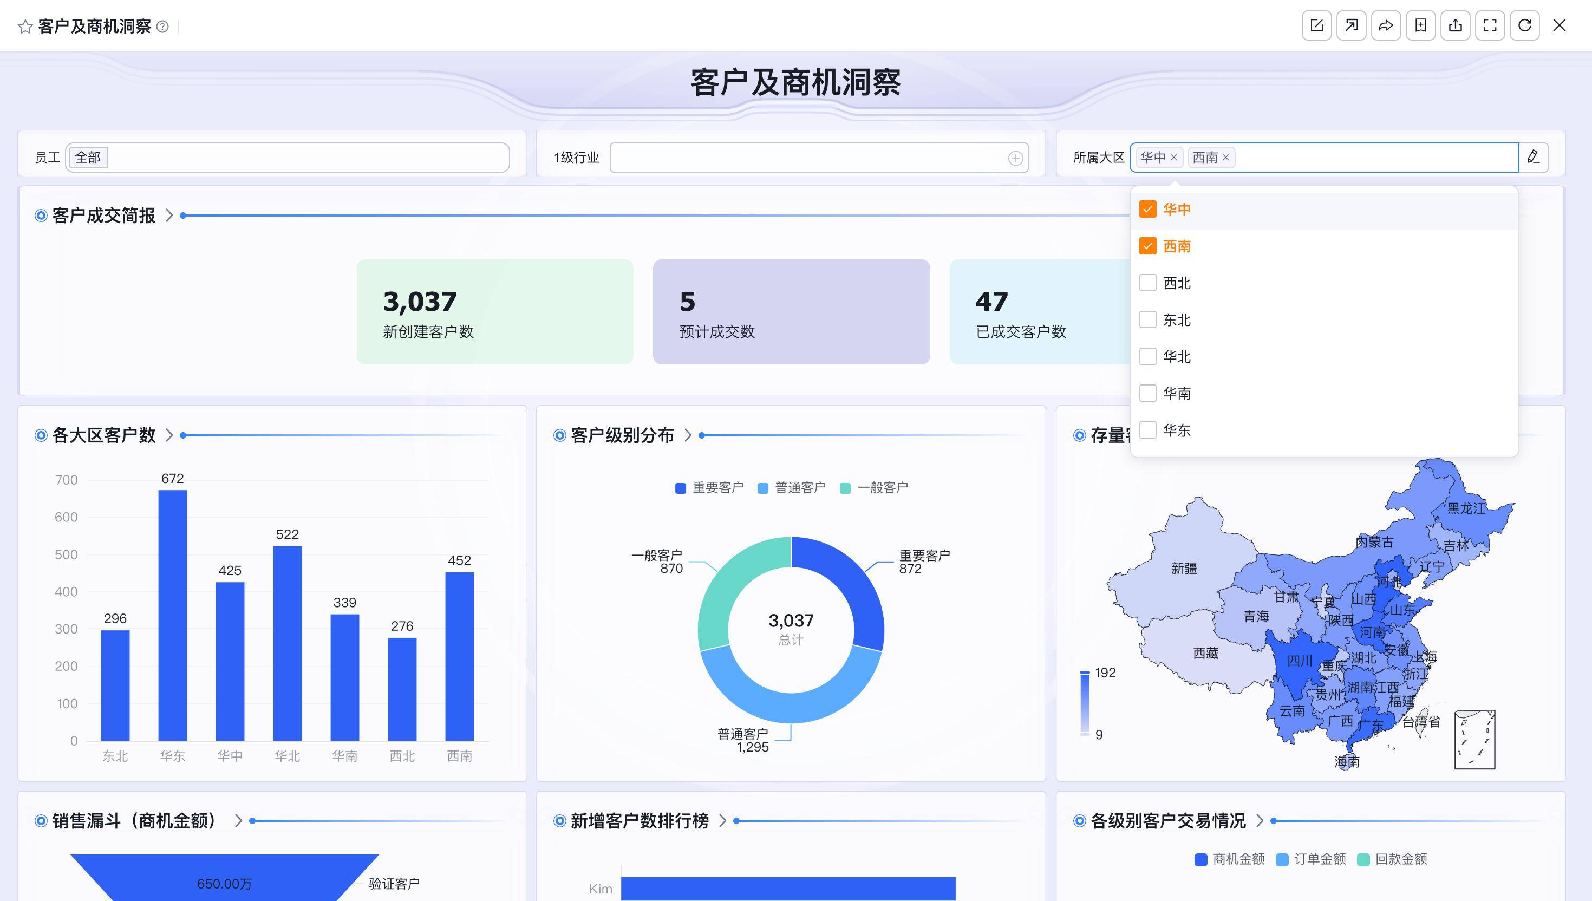Expand 各大区客户数 with its chevron
1592x901 pixels.
[169, 436]
